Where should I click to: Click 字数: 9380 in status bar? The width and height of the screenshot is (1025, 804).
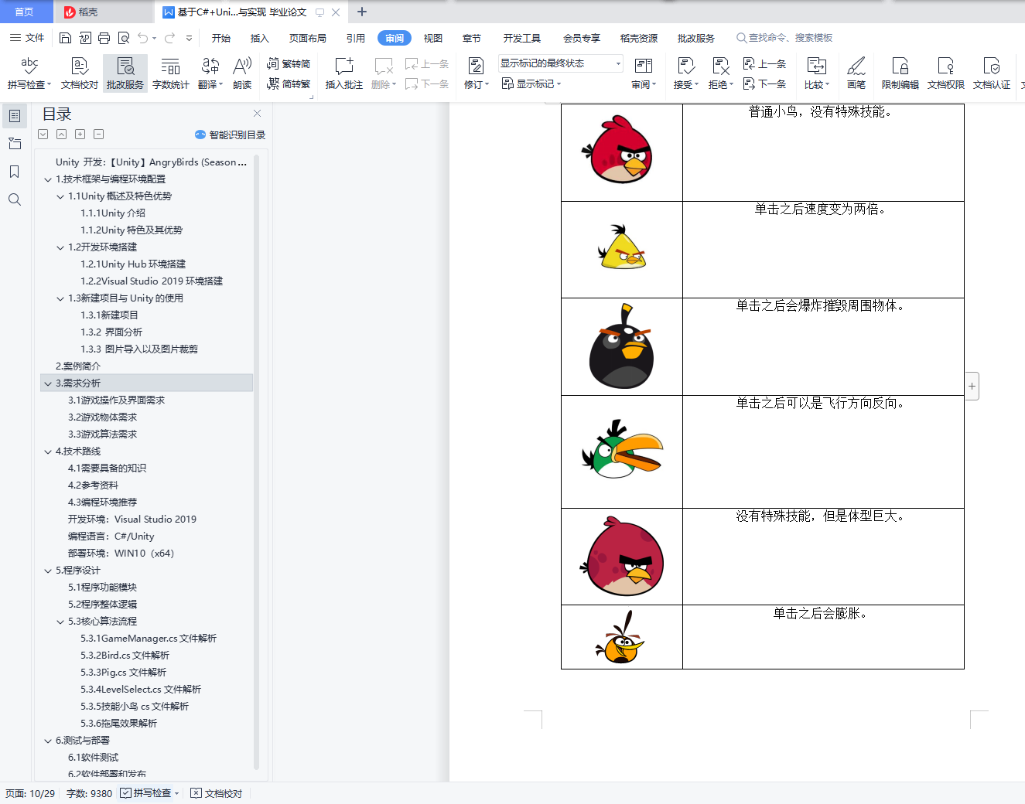tap(89, 793)
